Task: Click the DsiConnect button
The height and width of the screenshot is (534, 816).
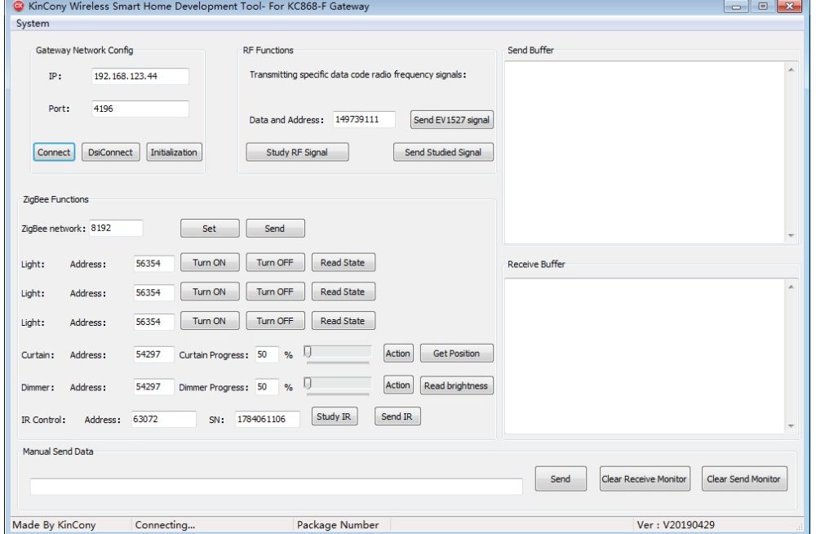Action: (110, 152)
